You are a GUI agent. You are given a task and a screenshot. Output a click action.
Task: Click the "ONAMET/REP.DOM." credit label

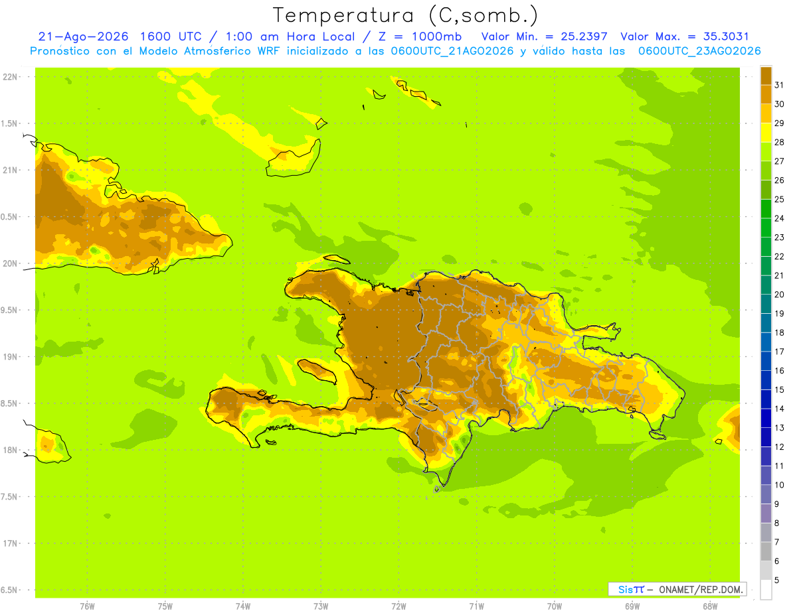pos(700,589)
